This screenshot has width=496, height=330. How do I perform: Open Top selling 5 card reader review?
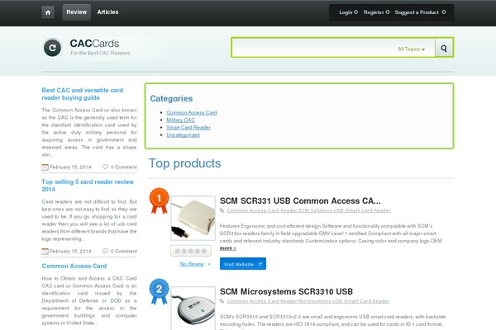pos(88,186)
